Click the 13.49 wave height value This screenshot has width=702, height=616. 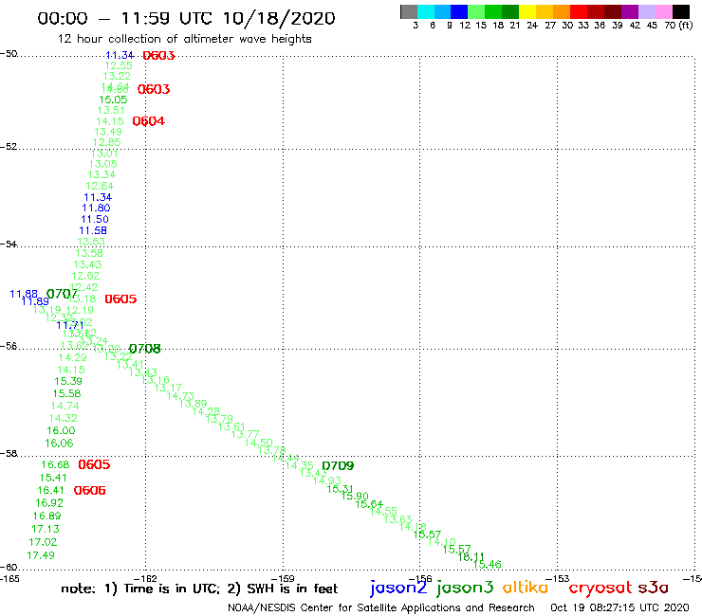108,132
